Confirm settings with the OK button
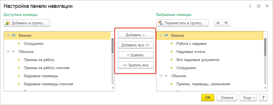The width and height of the screenshot is (273, 105). tap(208, 97)
